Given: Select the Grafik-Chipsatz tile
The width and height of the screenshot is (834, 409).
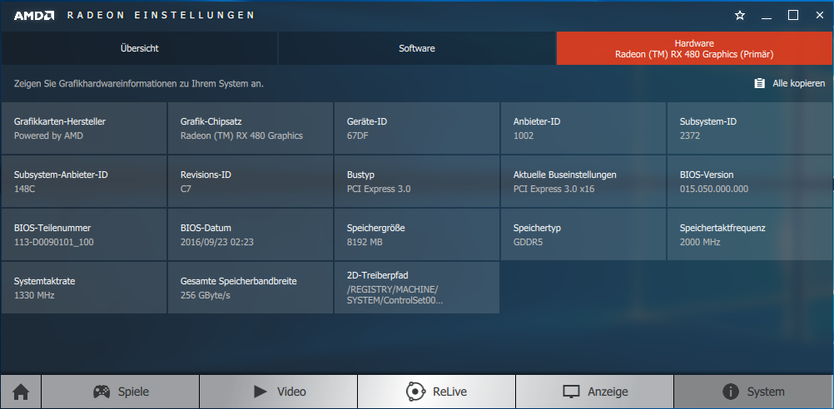Looking at the screenshot, I should coord(251,128).
